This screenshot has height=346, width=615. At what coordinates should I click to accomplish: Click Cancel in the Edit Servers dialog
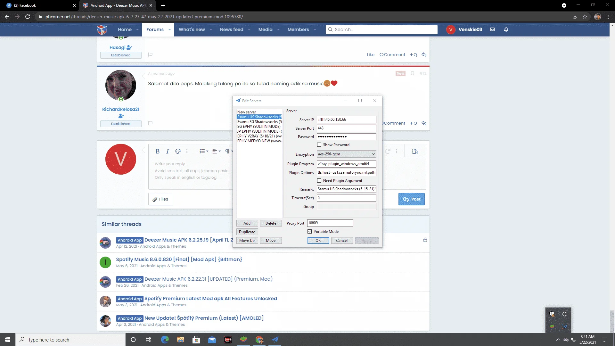[x=342, y=241]
